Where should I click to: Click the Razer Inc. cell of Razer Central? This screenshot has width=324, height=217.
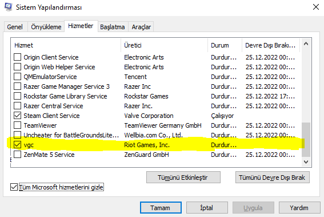(138, 106)
